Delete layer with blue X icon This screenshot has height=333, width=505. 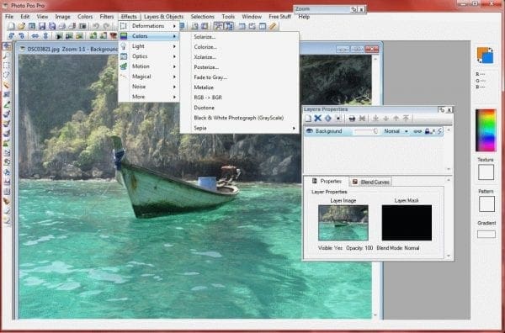click(x=318, y=119)
